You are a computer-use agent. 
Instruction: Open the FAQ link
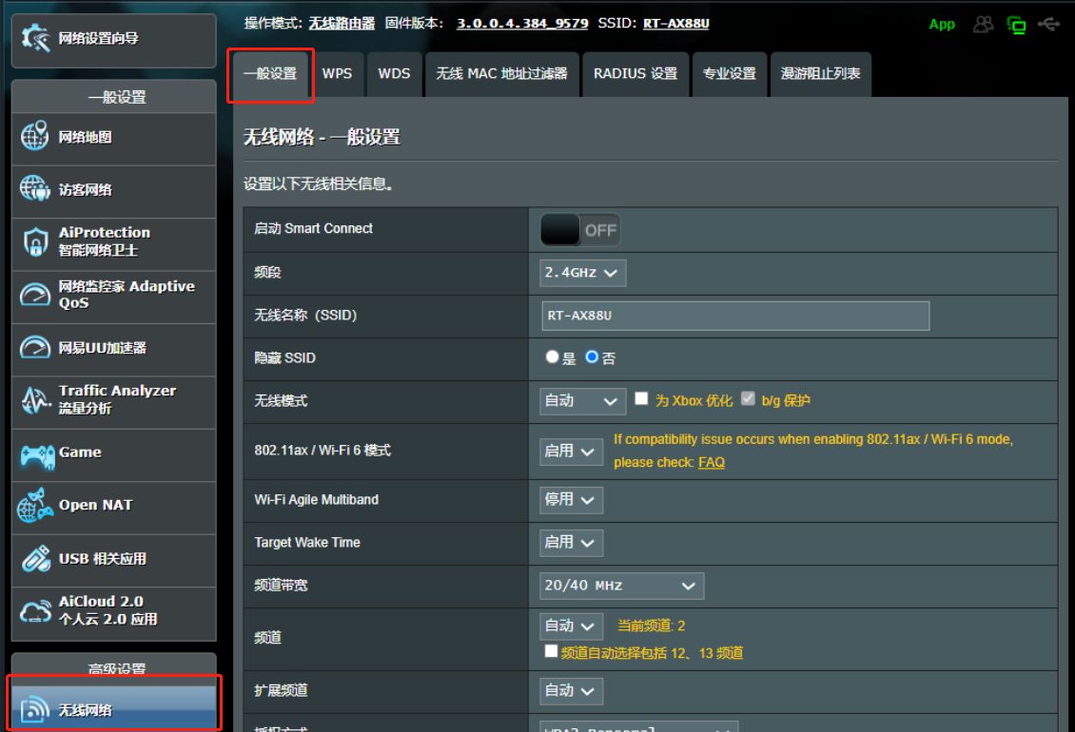(711, 463)
